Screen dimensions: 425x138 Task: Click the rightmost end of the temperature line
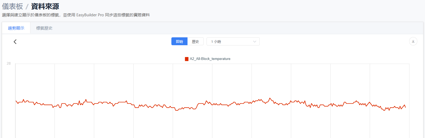(x=405, y=107)
